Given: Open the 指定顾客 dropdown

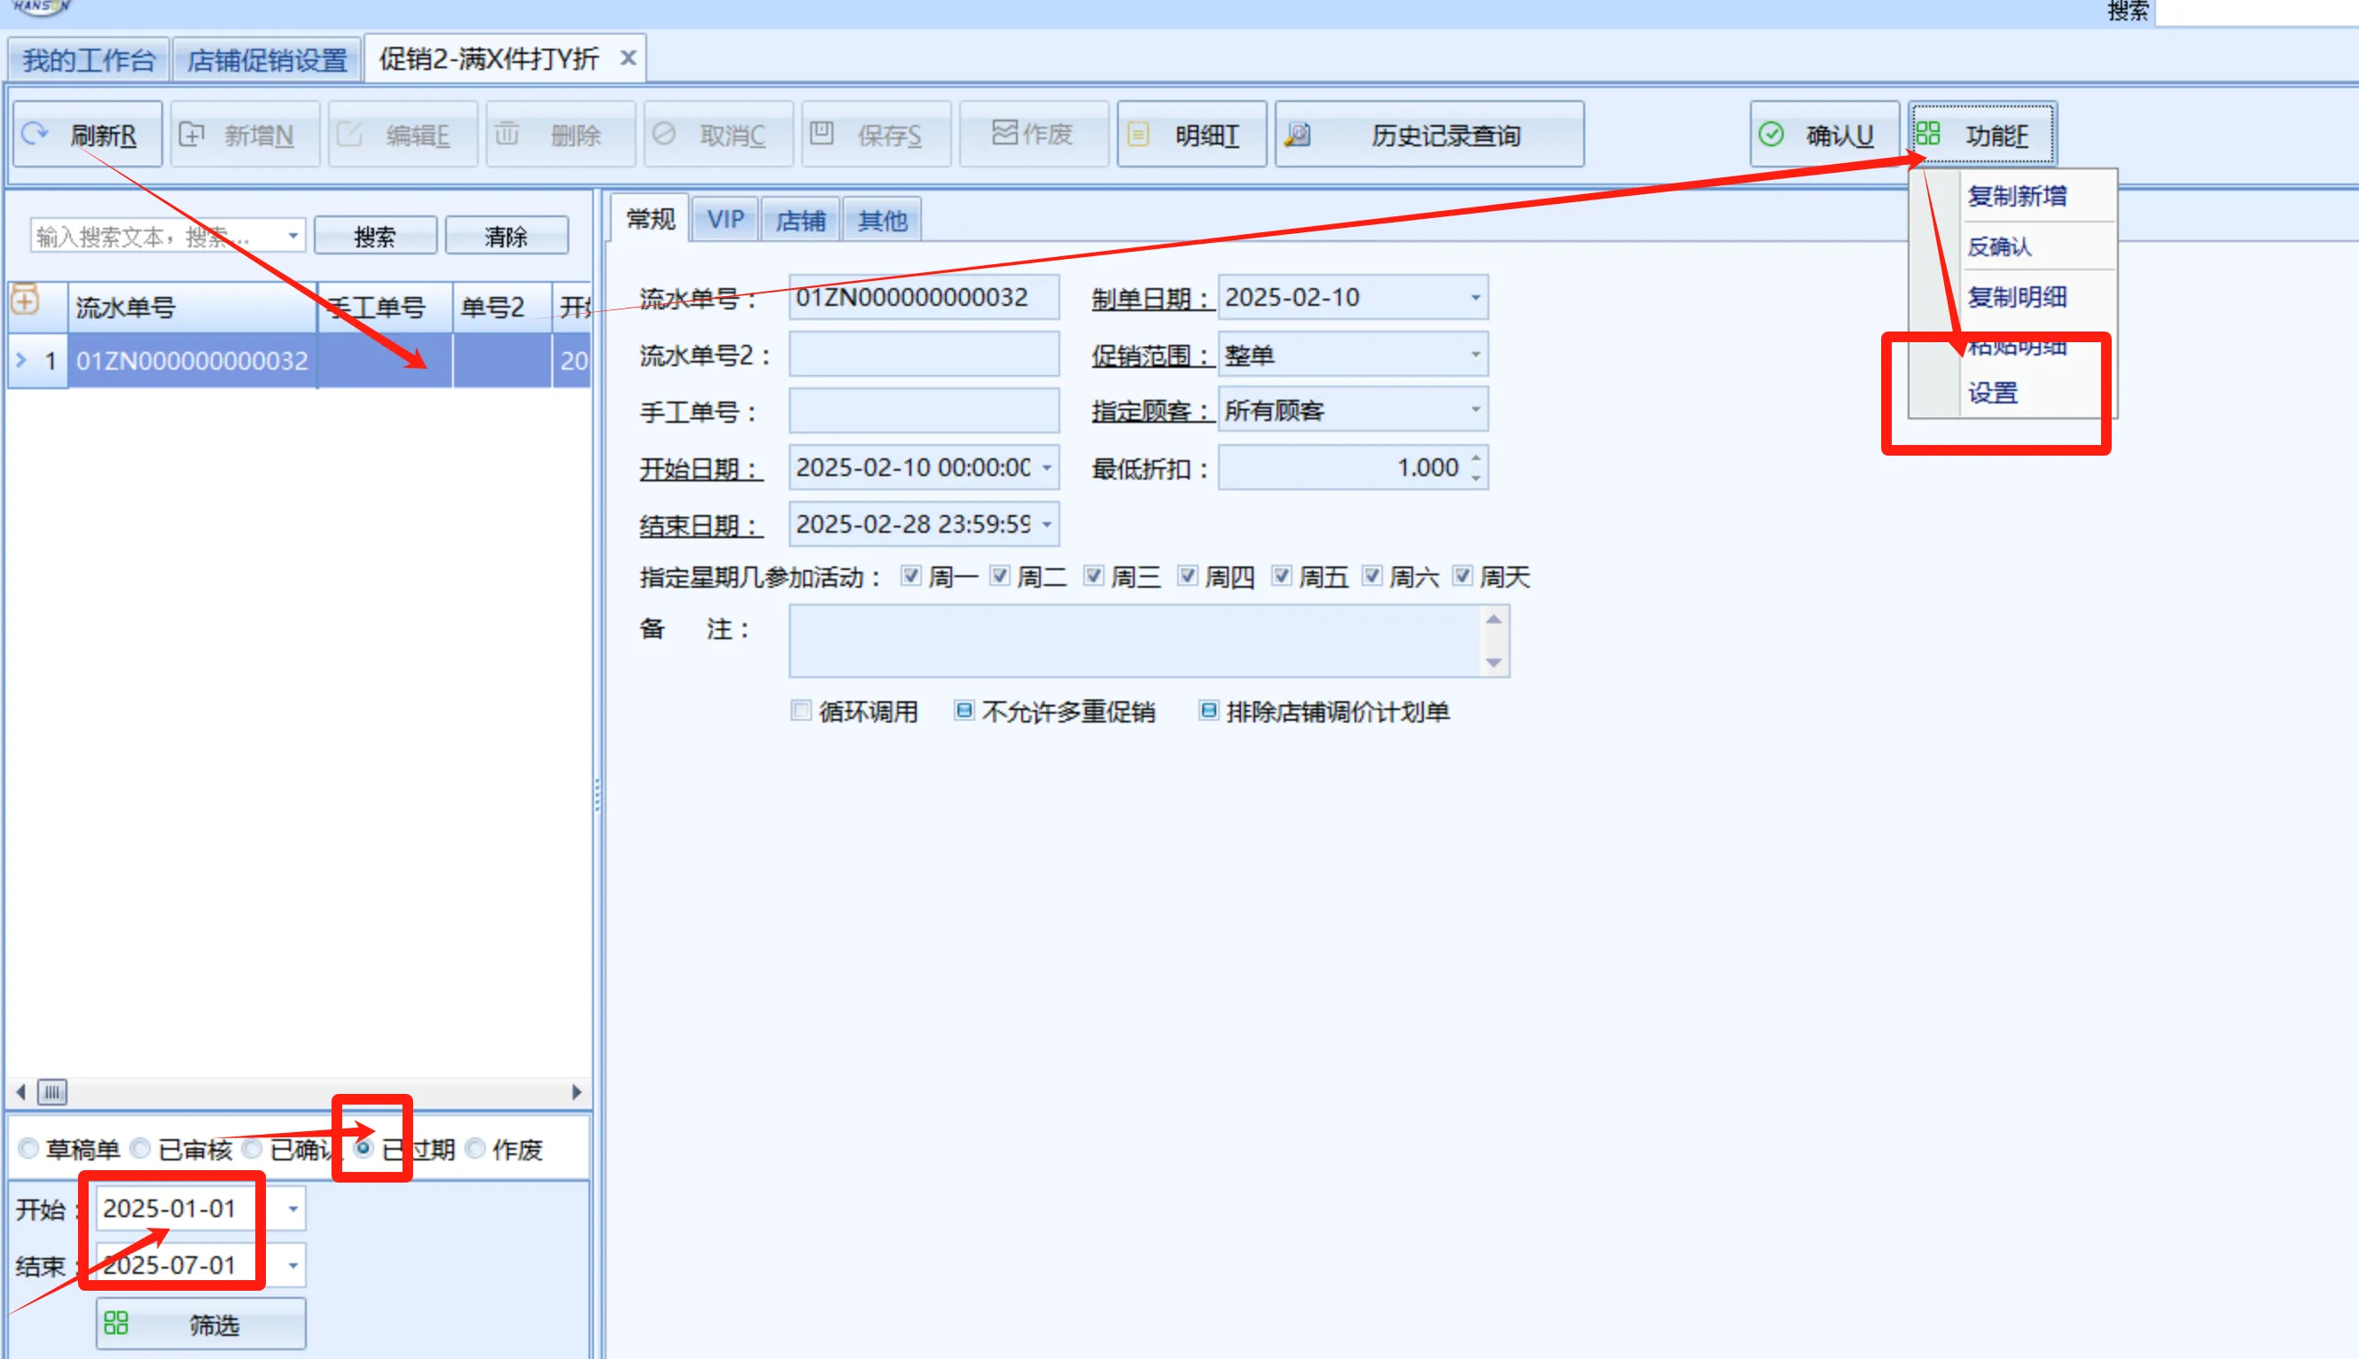Looking at the screenshot, I should (x=1474, y=410).
